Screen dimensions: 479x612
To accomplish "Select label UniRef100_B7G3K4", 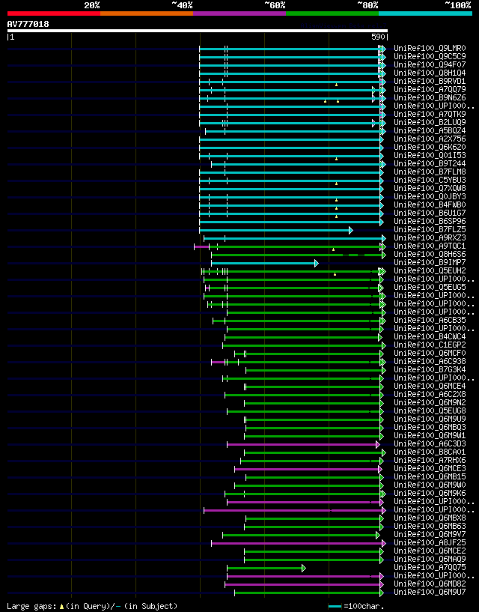I will [x=430, y=369].
